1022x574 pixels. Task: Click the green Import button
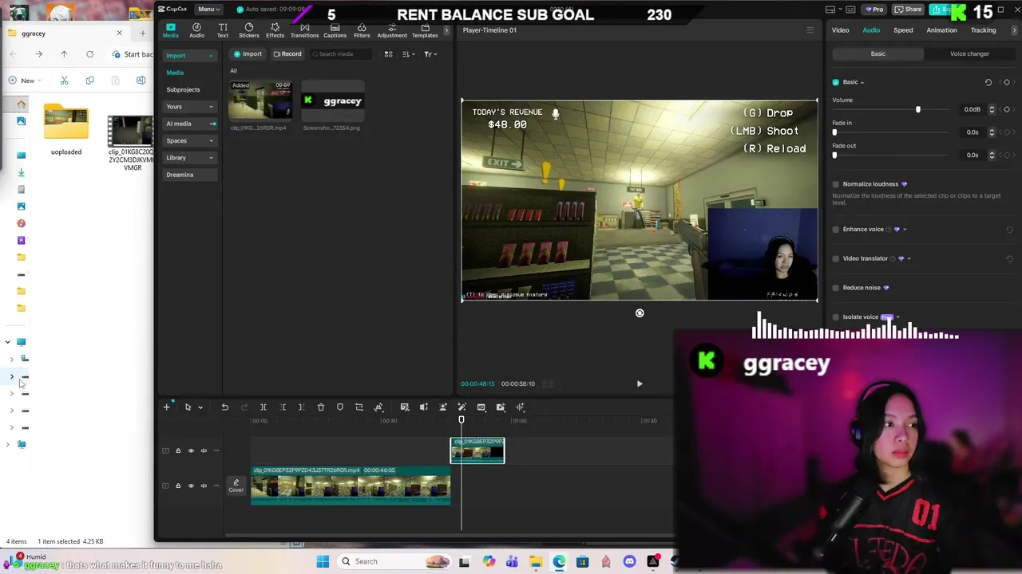coord(248,54)
